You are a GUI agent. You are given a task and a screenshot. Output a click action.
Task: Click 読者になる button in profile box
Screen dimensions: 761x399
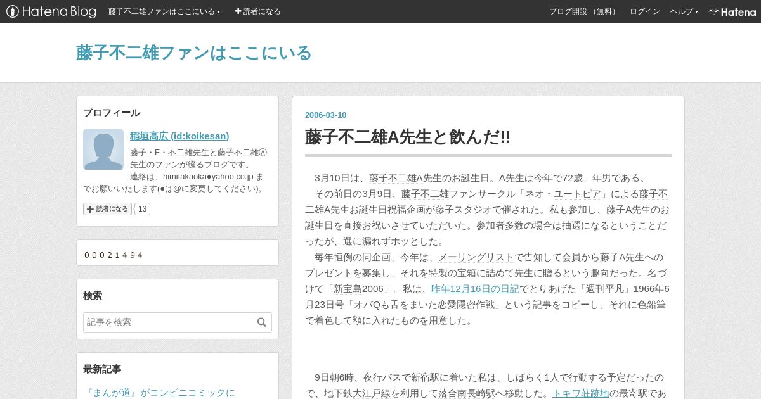tap(107, 209)
